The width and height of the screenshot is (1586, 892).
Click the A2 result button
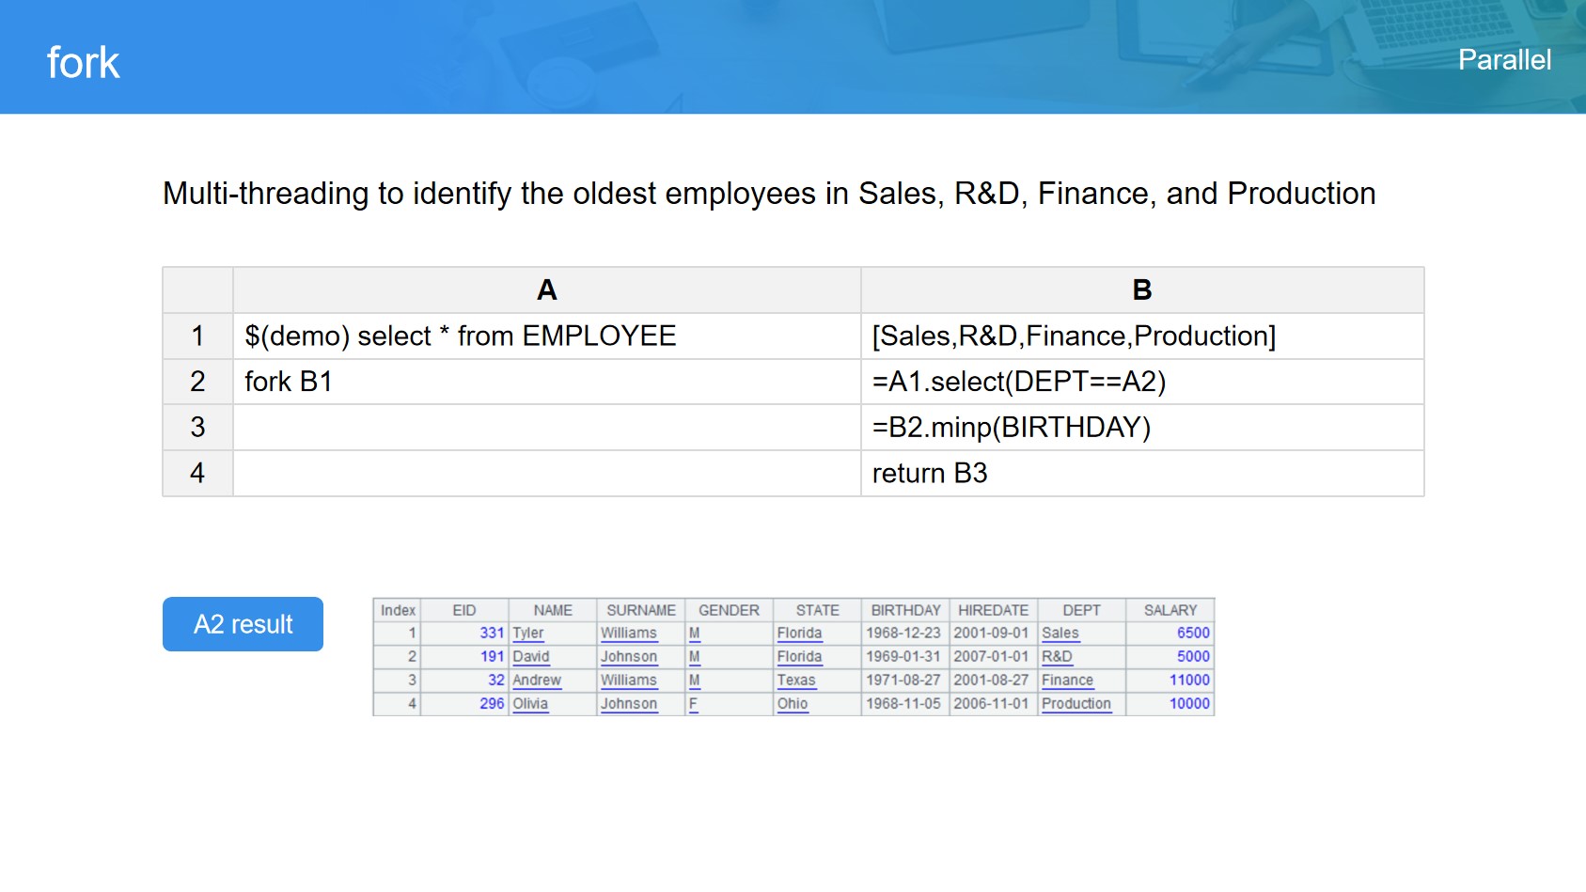[243, 624]
